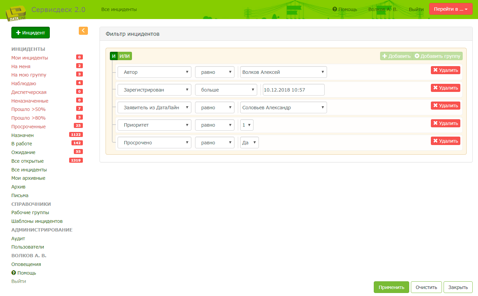Open Все открытые incident list
478x296 pixels.
[x=27, y=161]
